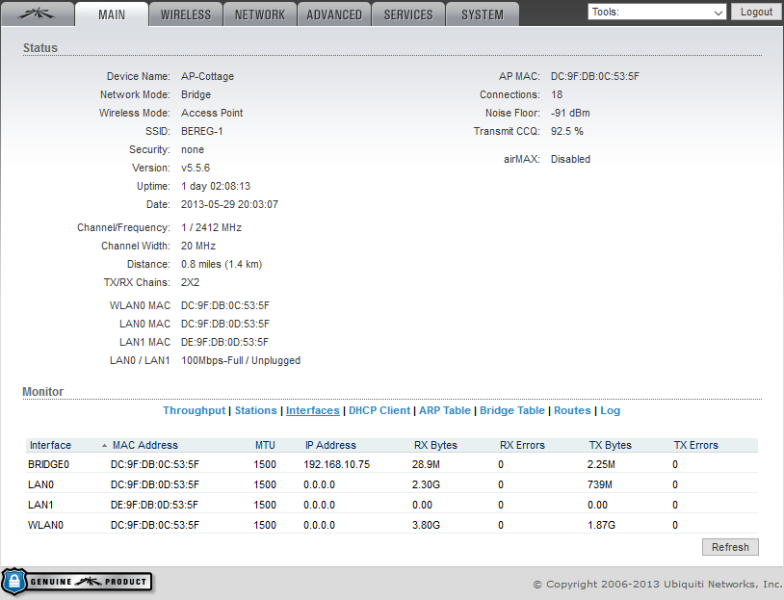
Task: Sort by TX Bytes column header
Action: point(610,445)
